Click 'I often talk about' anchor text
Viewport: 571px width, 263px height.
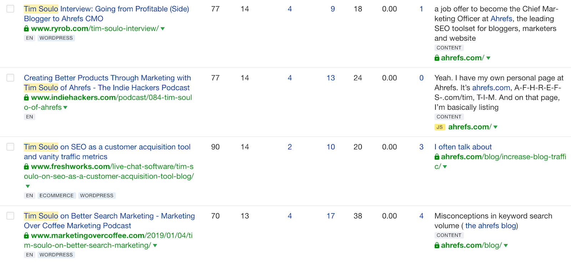click(x=463, y=147)
